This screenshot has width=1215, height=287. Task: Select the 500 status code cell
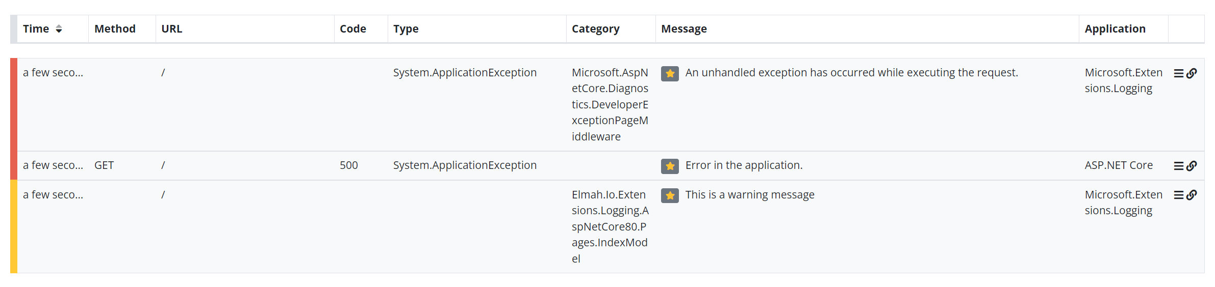click(349, 165)
